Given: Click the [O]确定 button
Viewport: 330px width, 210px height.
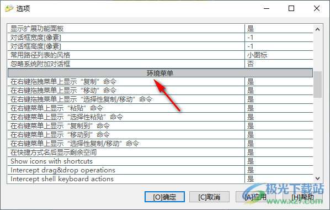Looking at the screenshot, I should click(x=164, y=197).
